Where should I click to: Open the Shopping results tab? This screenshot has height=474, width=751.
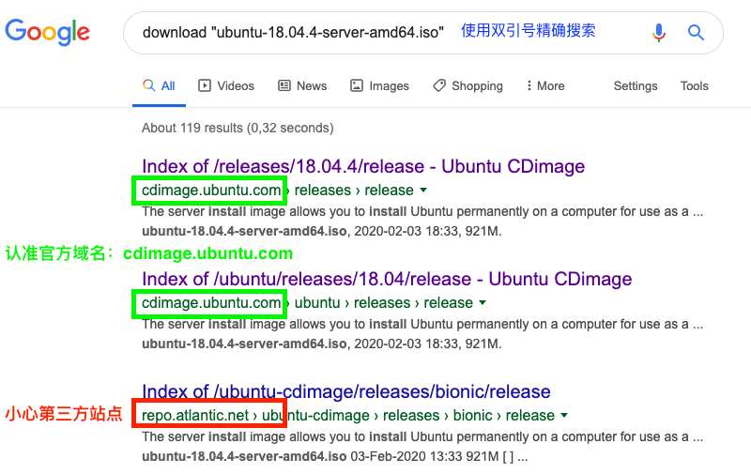[x=467, y=85]
